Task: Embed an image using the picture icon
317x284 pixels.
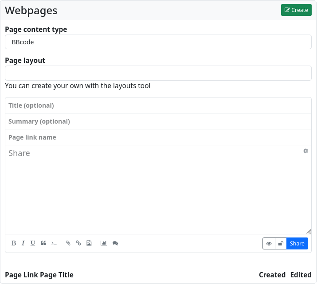Action: click(89, 243)
